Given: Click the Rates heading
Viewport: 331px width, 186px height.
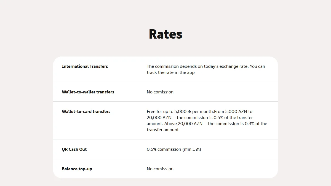Looking at the screenshot, I should [x=165, y=34].
